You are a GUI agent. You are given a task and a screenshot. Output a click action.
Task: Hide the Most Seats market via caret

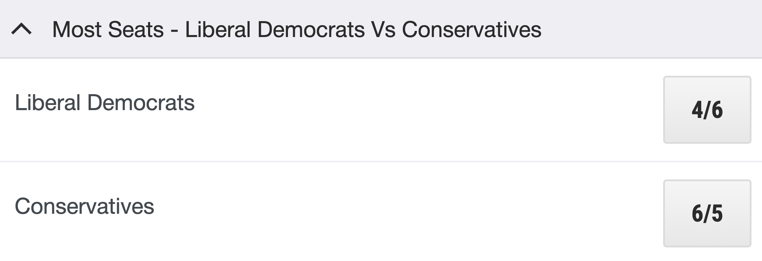tap(21, 29)
